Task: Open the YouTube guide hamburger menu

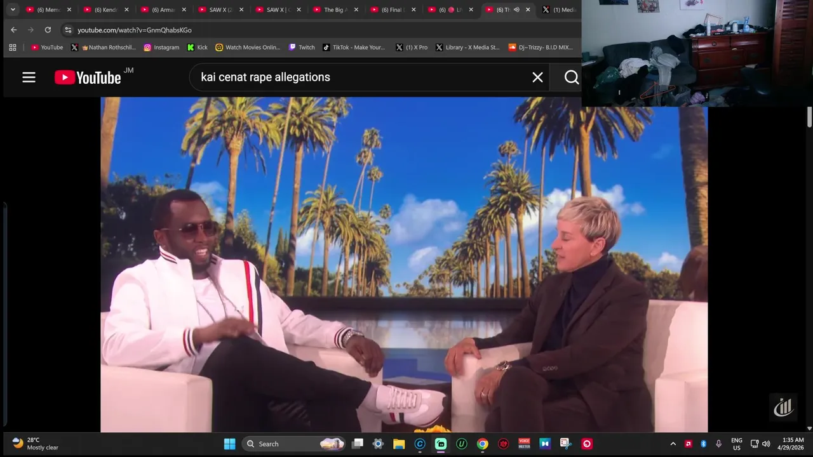Action: 29,77
